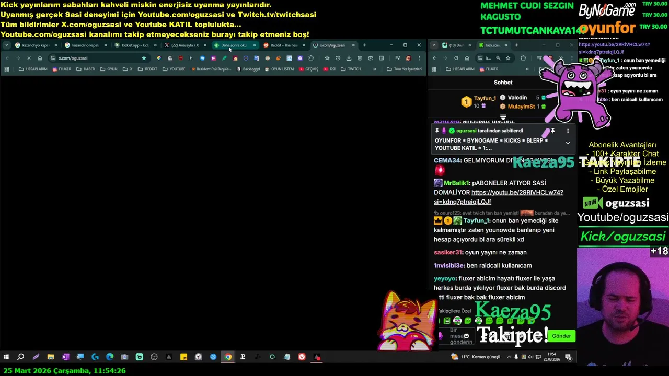Image resolution: width=669 pixels, height=376 pixels.
Task: Show more bookmarks in left browser
Action: pyautogui.click(x=374, y=69)
